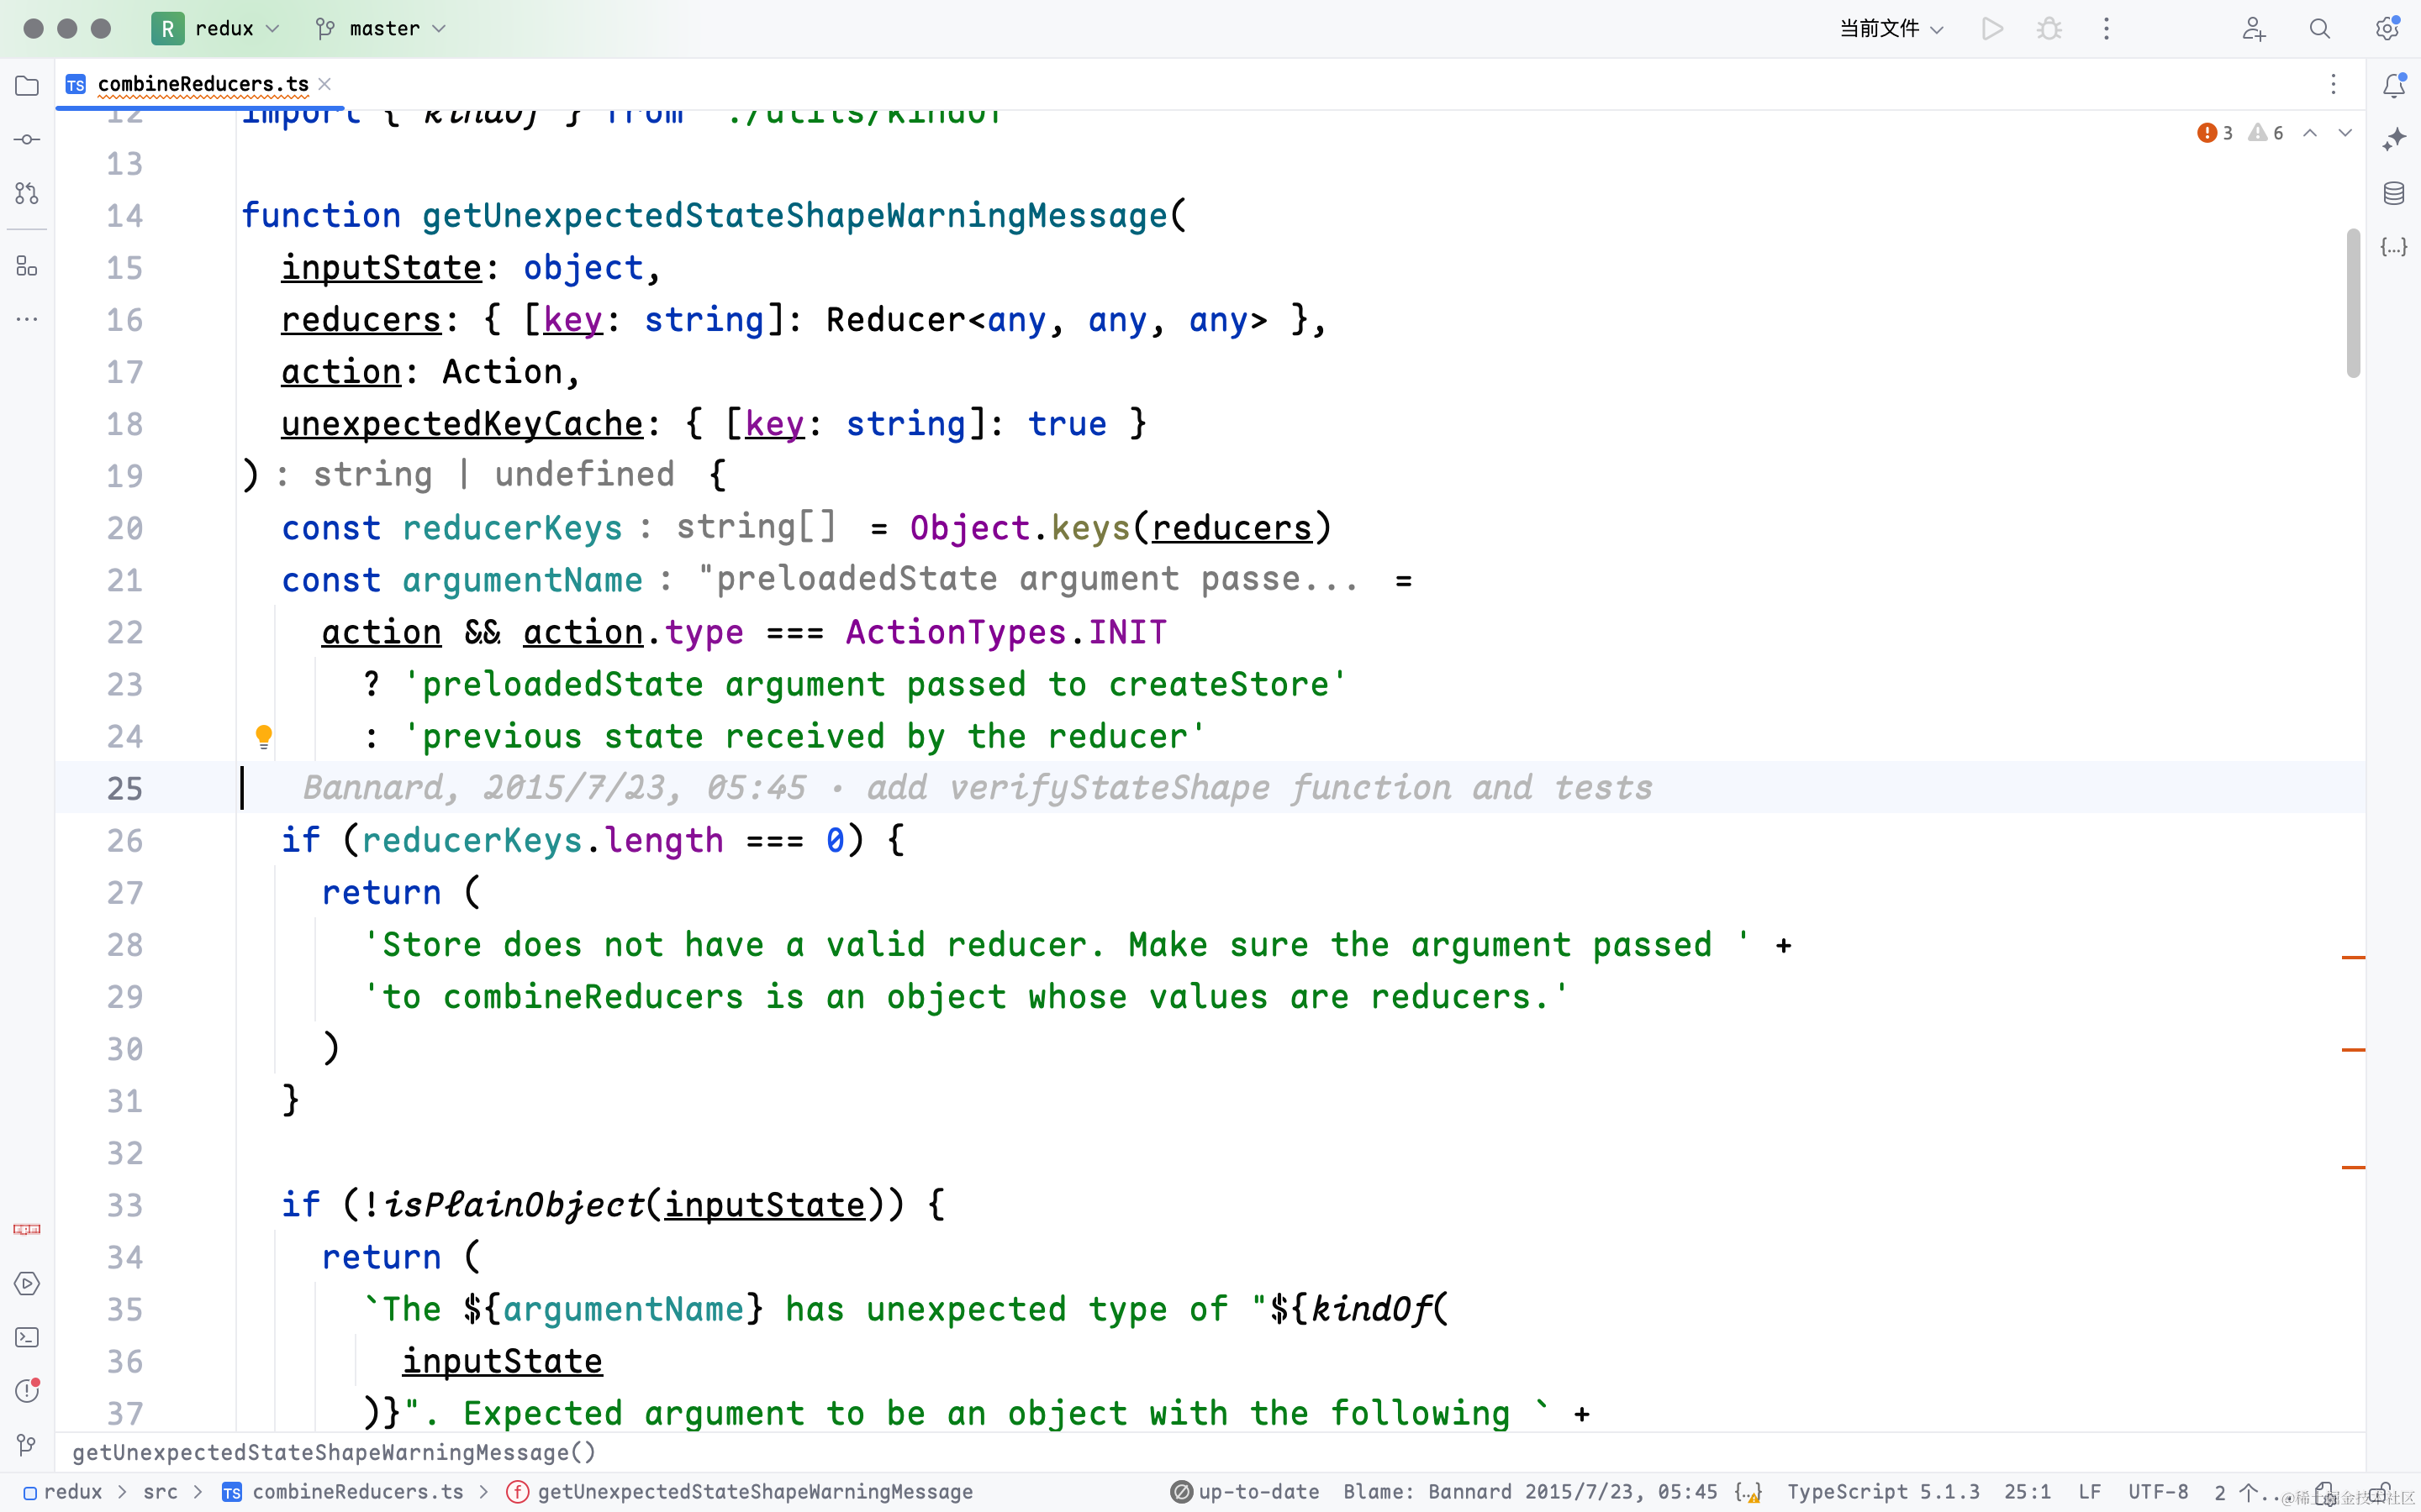Run the current file
The height and width of the screenshot is (1512, 2421).
tap(1991, 29)
